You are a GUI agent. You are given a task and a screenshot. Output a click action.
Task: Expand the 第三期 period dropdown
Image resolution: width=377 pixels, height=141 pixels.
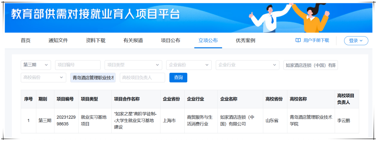[x=36, y=65]
